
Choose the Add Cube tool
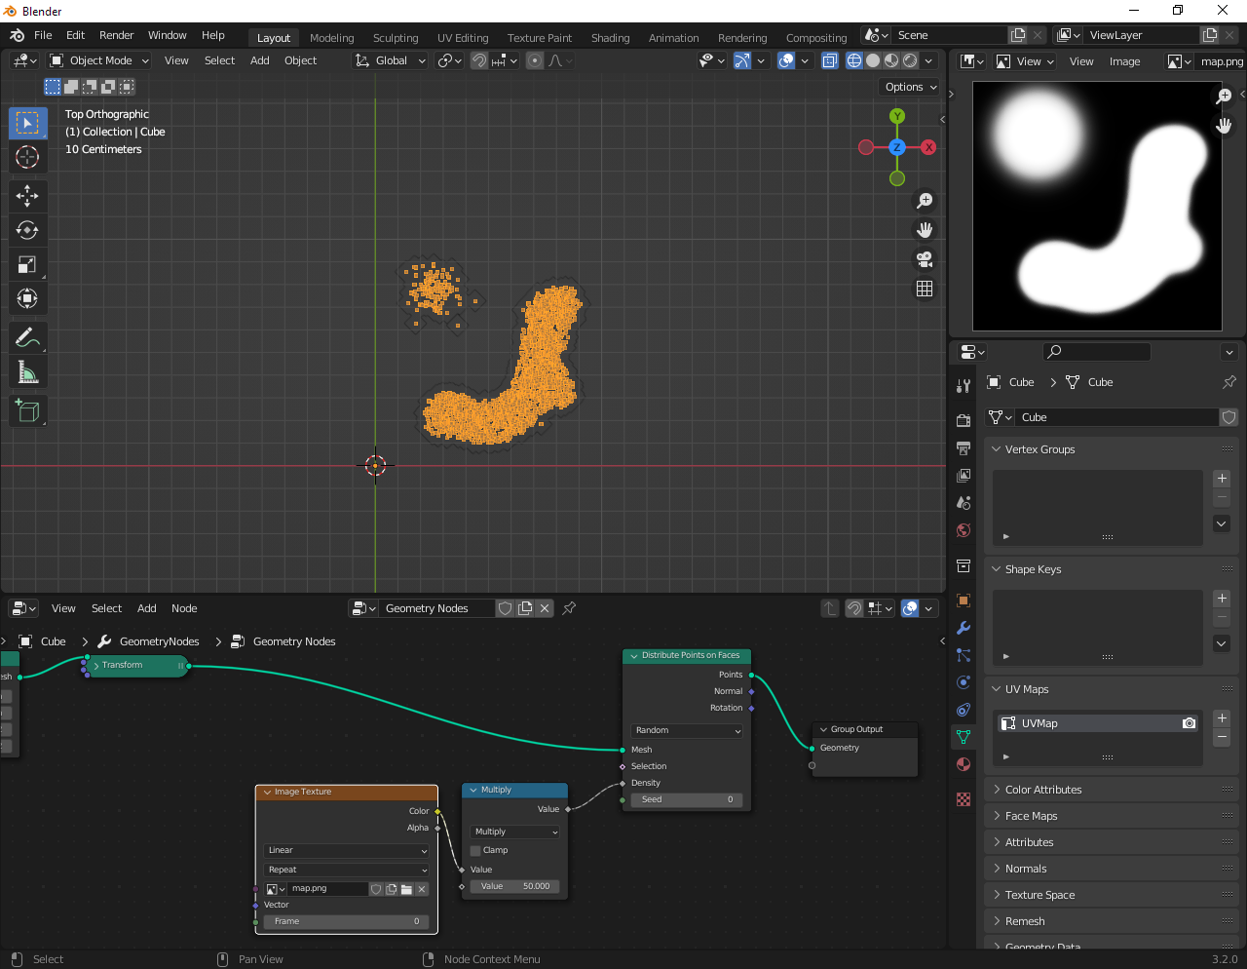pyautogui.click(x=27, y=410)
